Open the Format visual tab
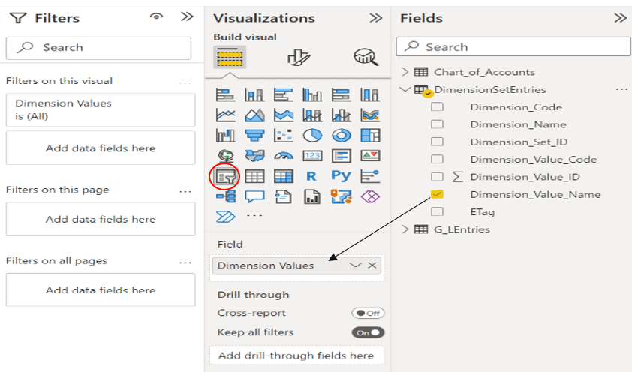The image size is (632, 372). coord(299,57)
